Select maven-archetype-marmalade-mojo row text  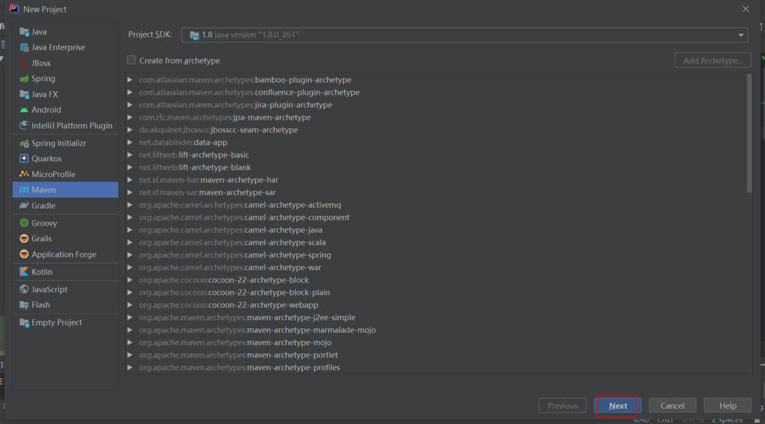(x=258, y=330)
